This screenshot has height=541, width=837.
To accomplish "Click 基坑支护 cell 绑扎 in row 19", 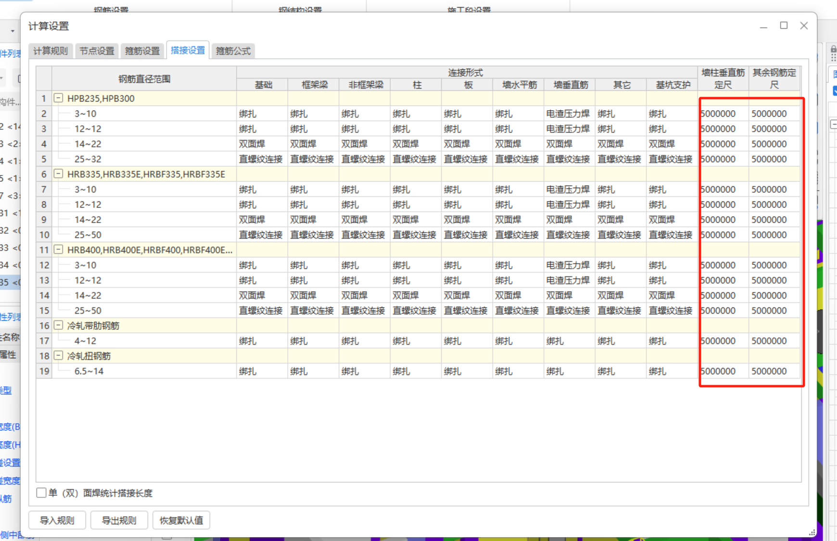I will pyautogui.click(x=672, y=371).
